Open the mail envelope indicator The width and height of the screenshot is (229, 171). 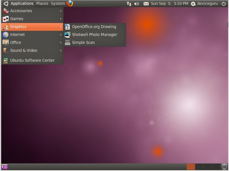pyautogui.click(x=146, y=4)
